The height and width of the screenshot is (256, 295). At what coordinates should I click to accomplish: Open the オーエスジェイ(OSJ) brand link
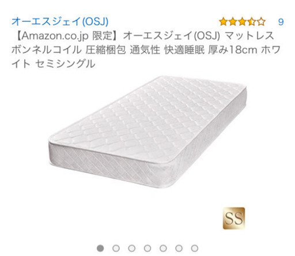(60, 21)
